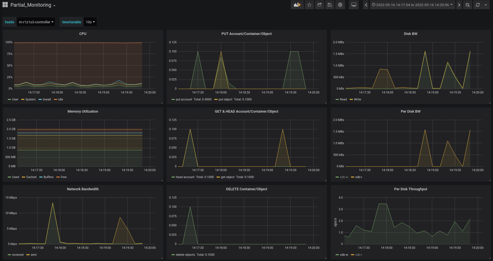Screen dimensions: 493x261
Task: Toggle the idle series in CPU legend
Action: pos(61,99)
